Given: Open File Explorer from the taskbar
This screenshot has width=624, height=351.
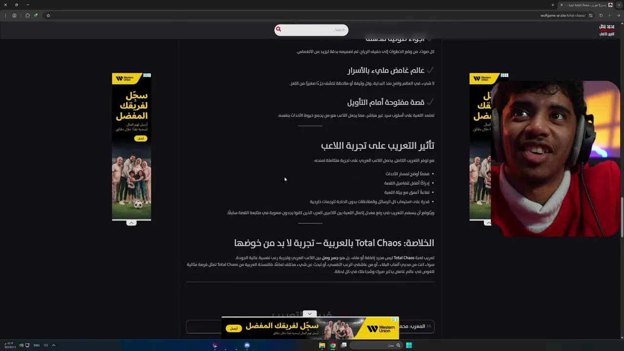Looking at the screenshot, I should click(322, 345).
